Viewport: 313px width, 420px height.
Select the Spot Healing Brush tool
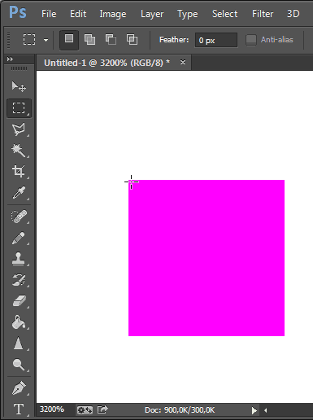pos(19,217)
